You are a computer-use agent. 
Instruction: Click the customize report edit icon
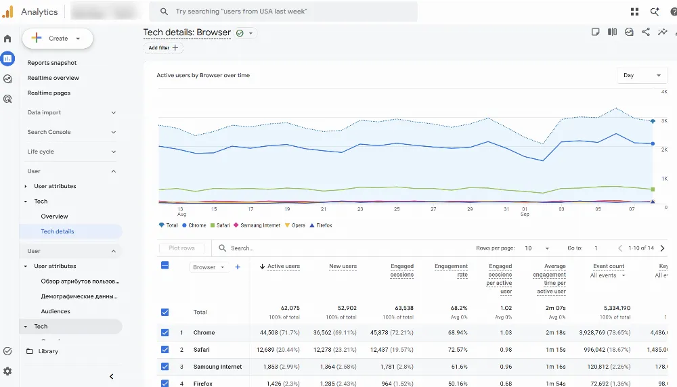[595, 32]
